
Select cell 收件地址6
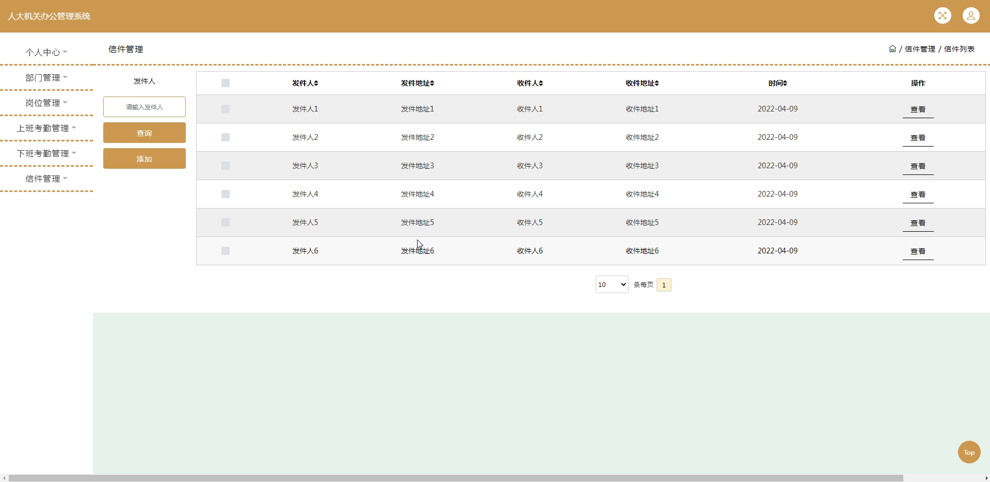642,251
